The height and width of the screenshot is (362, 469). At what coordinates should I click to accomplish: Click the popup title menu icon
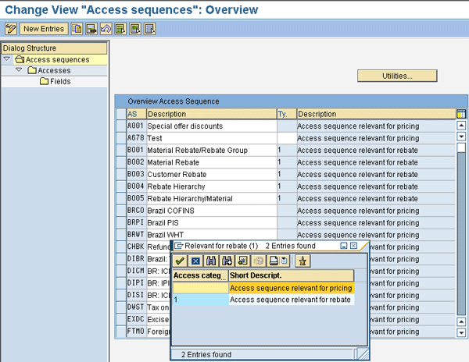178,246
